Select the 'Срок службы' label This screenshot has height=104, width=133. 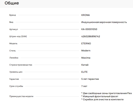click(16, 86)
